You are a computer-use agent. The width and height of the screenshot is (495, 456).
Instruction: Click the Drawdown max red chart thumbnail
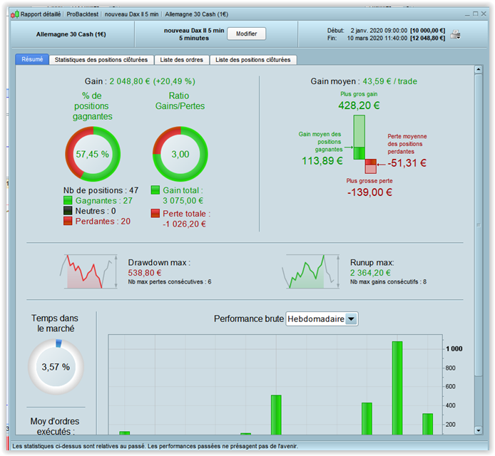[88, 271]
